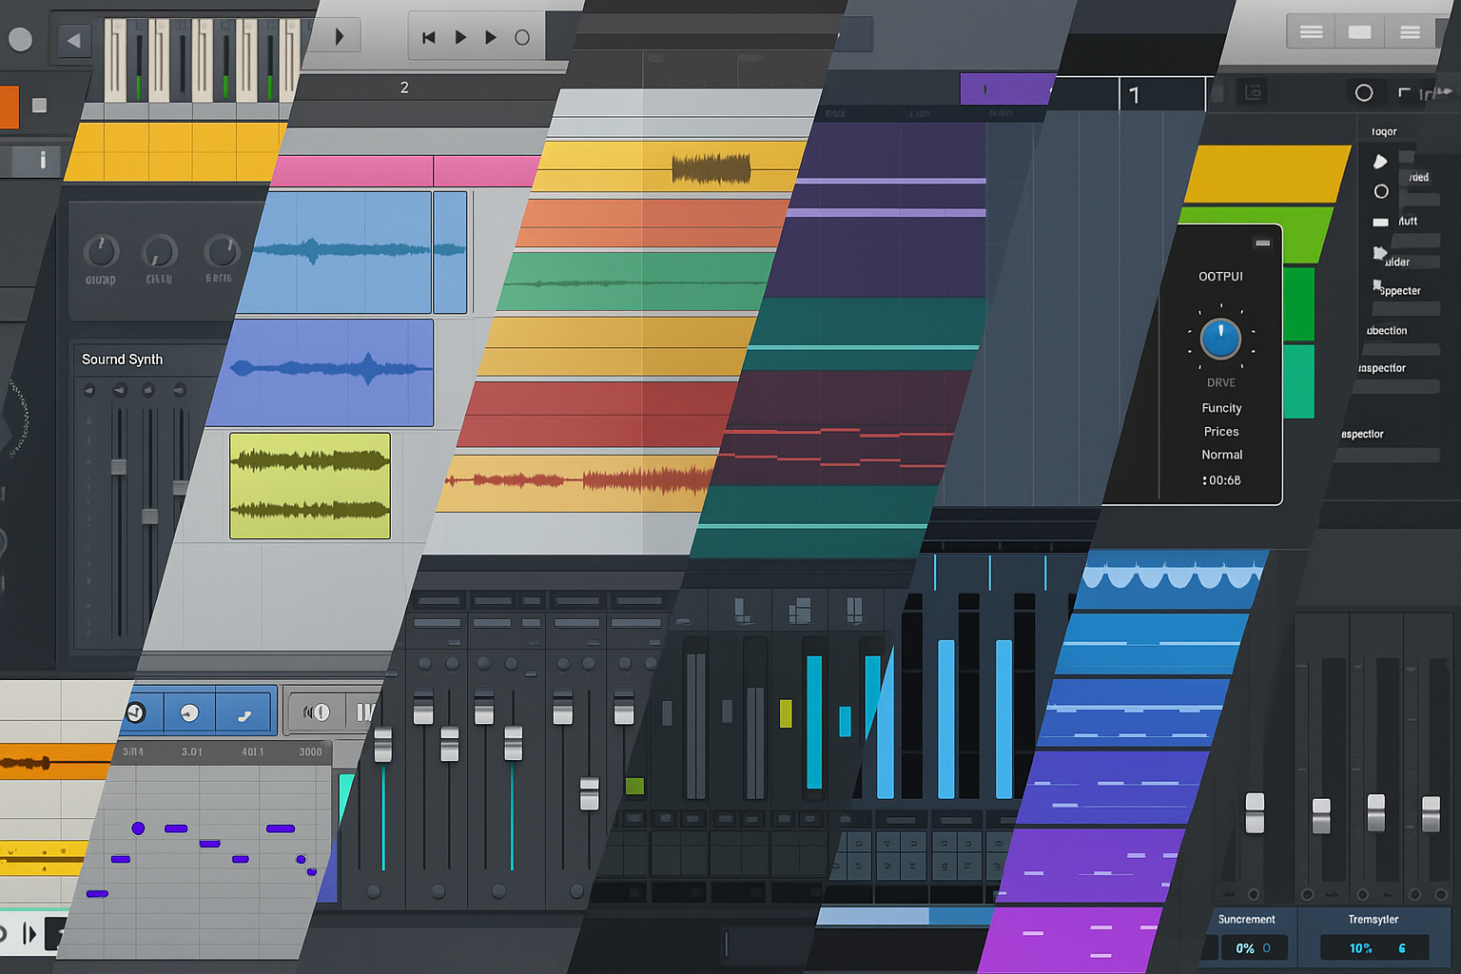The image size is (1461, 974).
Task: Click the Sound Synth title label
Action: (x=122, y=360)
